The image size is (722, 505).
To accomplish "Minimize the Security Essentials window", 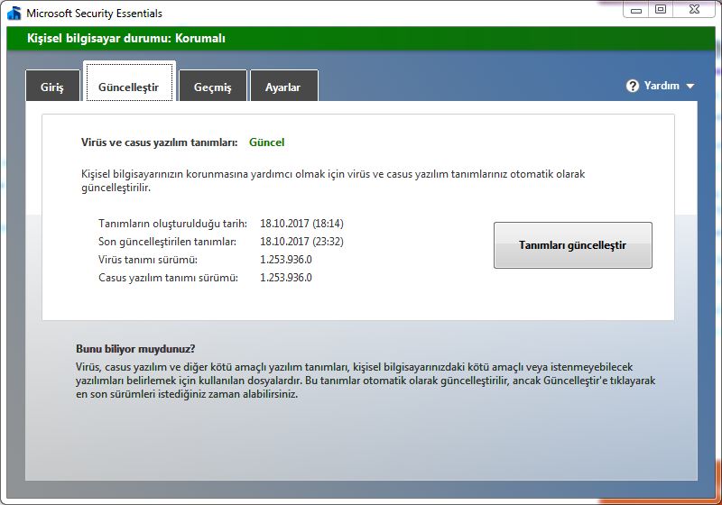I will tap(636, 10).
